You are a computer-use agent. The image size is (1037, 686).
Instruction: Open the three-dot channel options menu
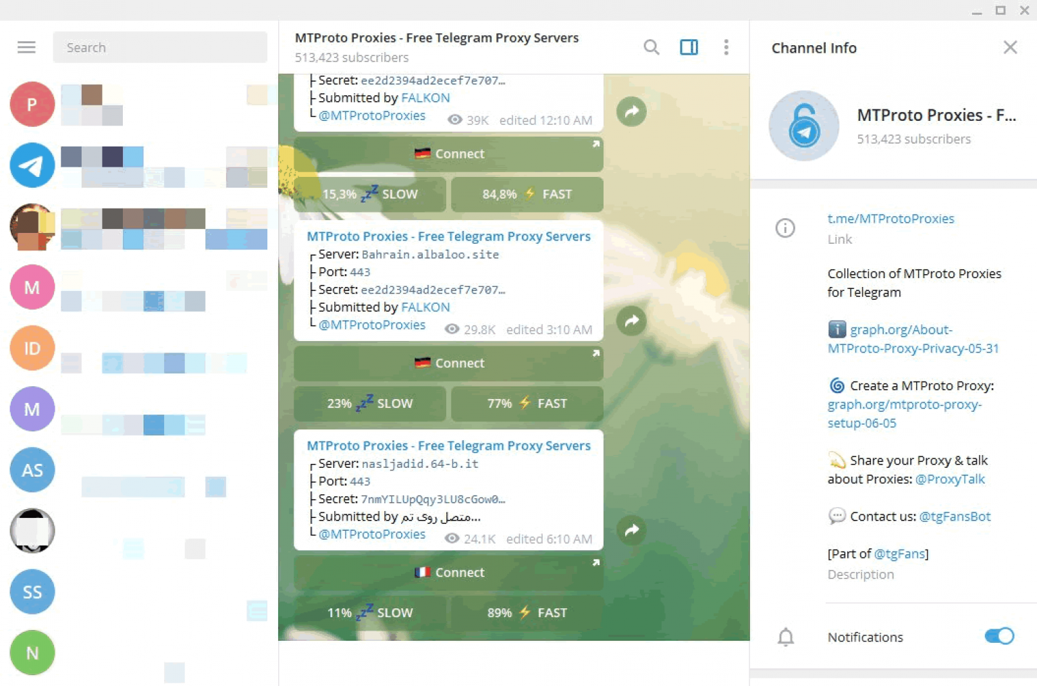tap(726, 47)
